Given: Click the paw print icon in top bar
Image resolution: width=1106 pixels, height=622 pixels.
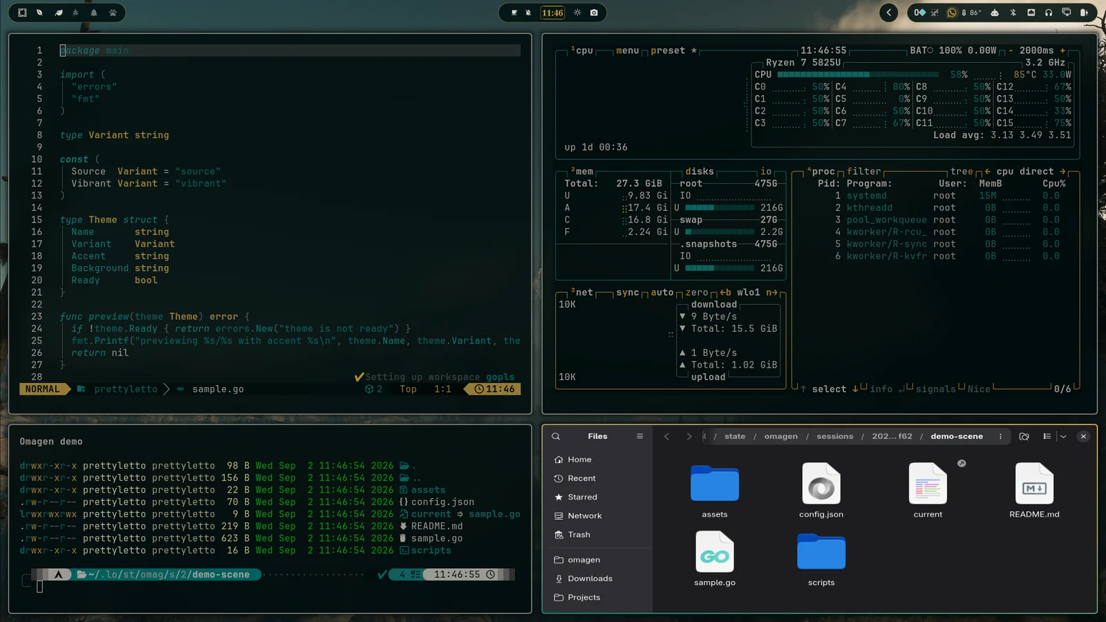Looking at the screenshot, I should (113, 12).
